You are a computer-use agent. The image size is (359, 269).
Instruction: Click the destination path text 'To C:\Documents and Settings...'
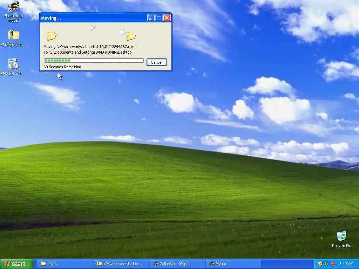pos(88,52)
